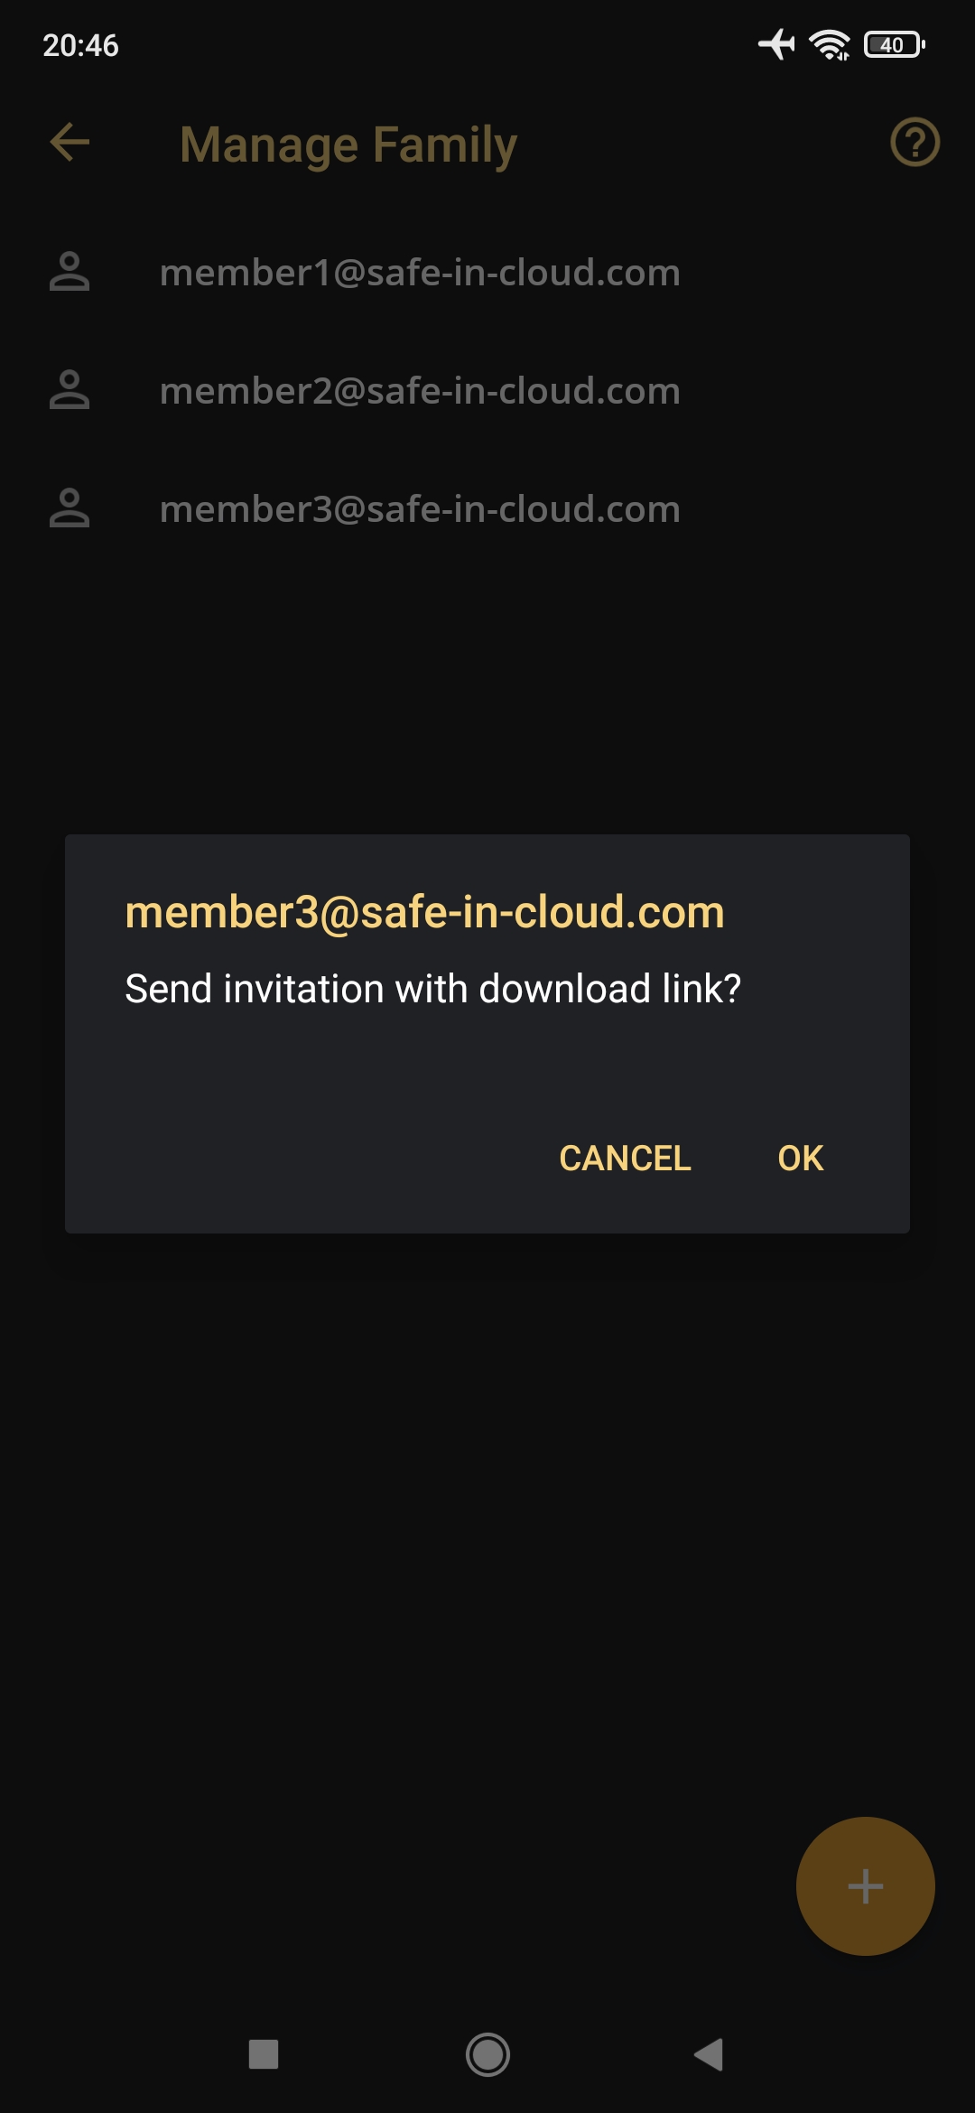Screen dimensions: 975x2113
Task: Cancel the invitation dialog
Action: 625,1158
